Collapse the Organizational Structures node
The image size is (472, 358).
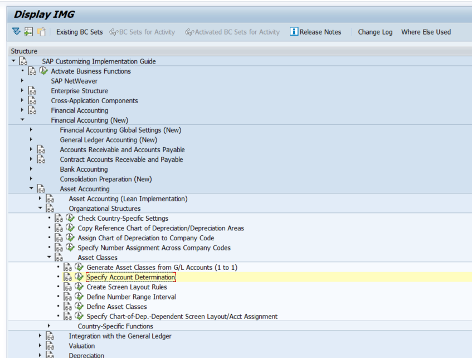point(40,208)
